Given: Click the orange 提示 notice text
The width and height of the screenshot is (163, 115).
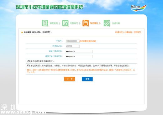Looking at the screenshot, I should pyautogui.click(x=81, y=71).
